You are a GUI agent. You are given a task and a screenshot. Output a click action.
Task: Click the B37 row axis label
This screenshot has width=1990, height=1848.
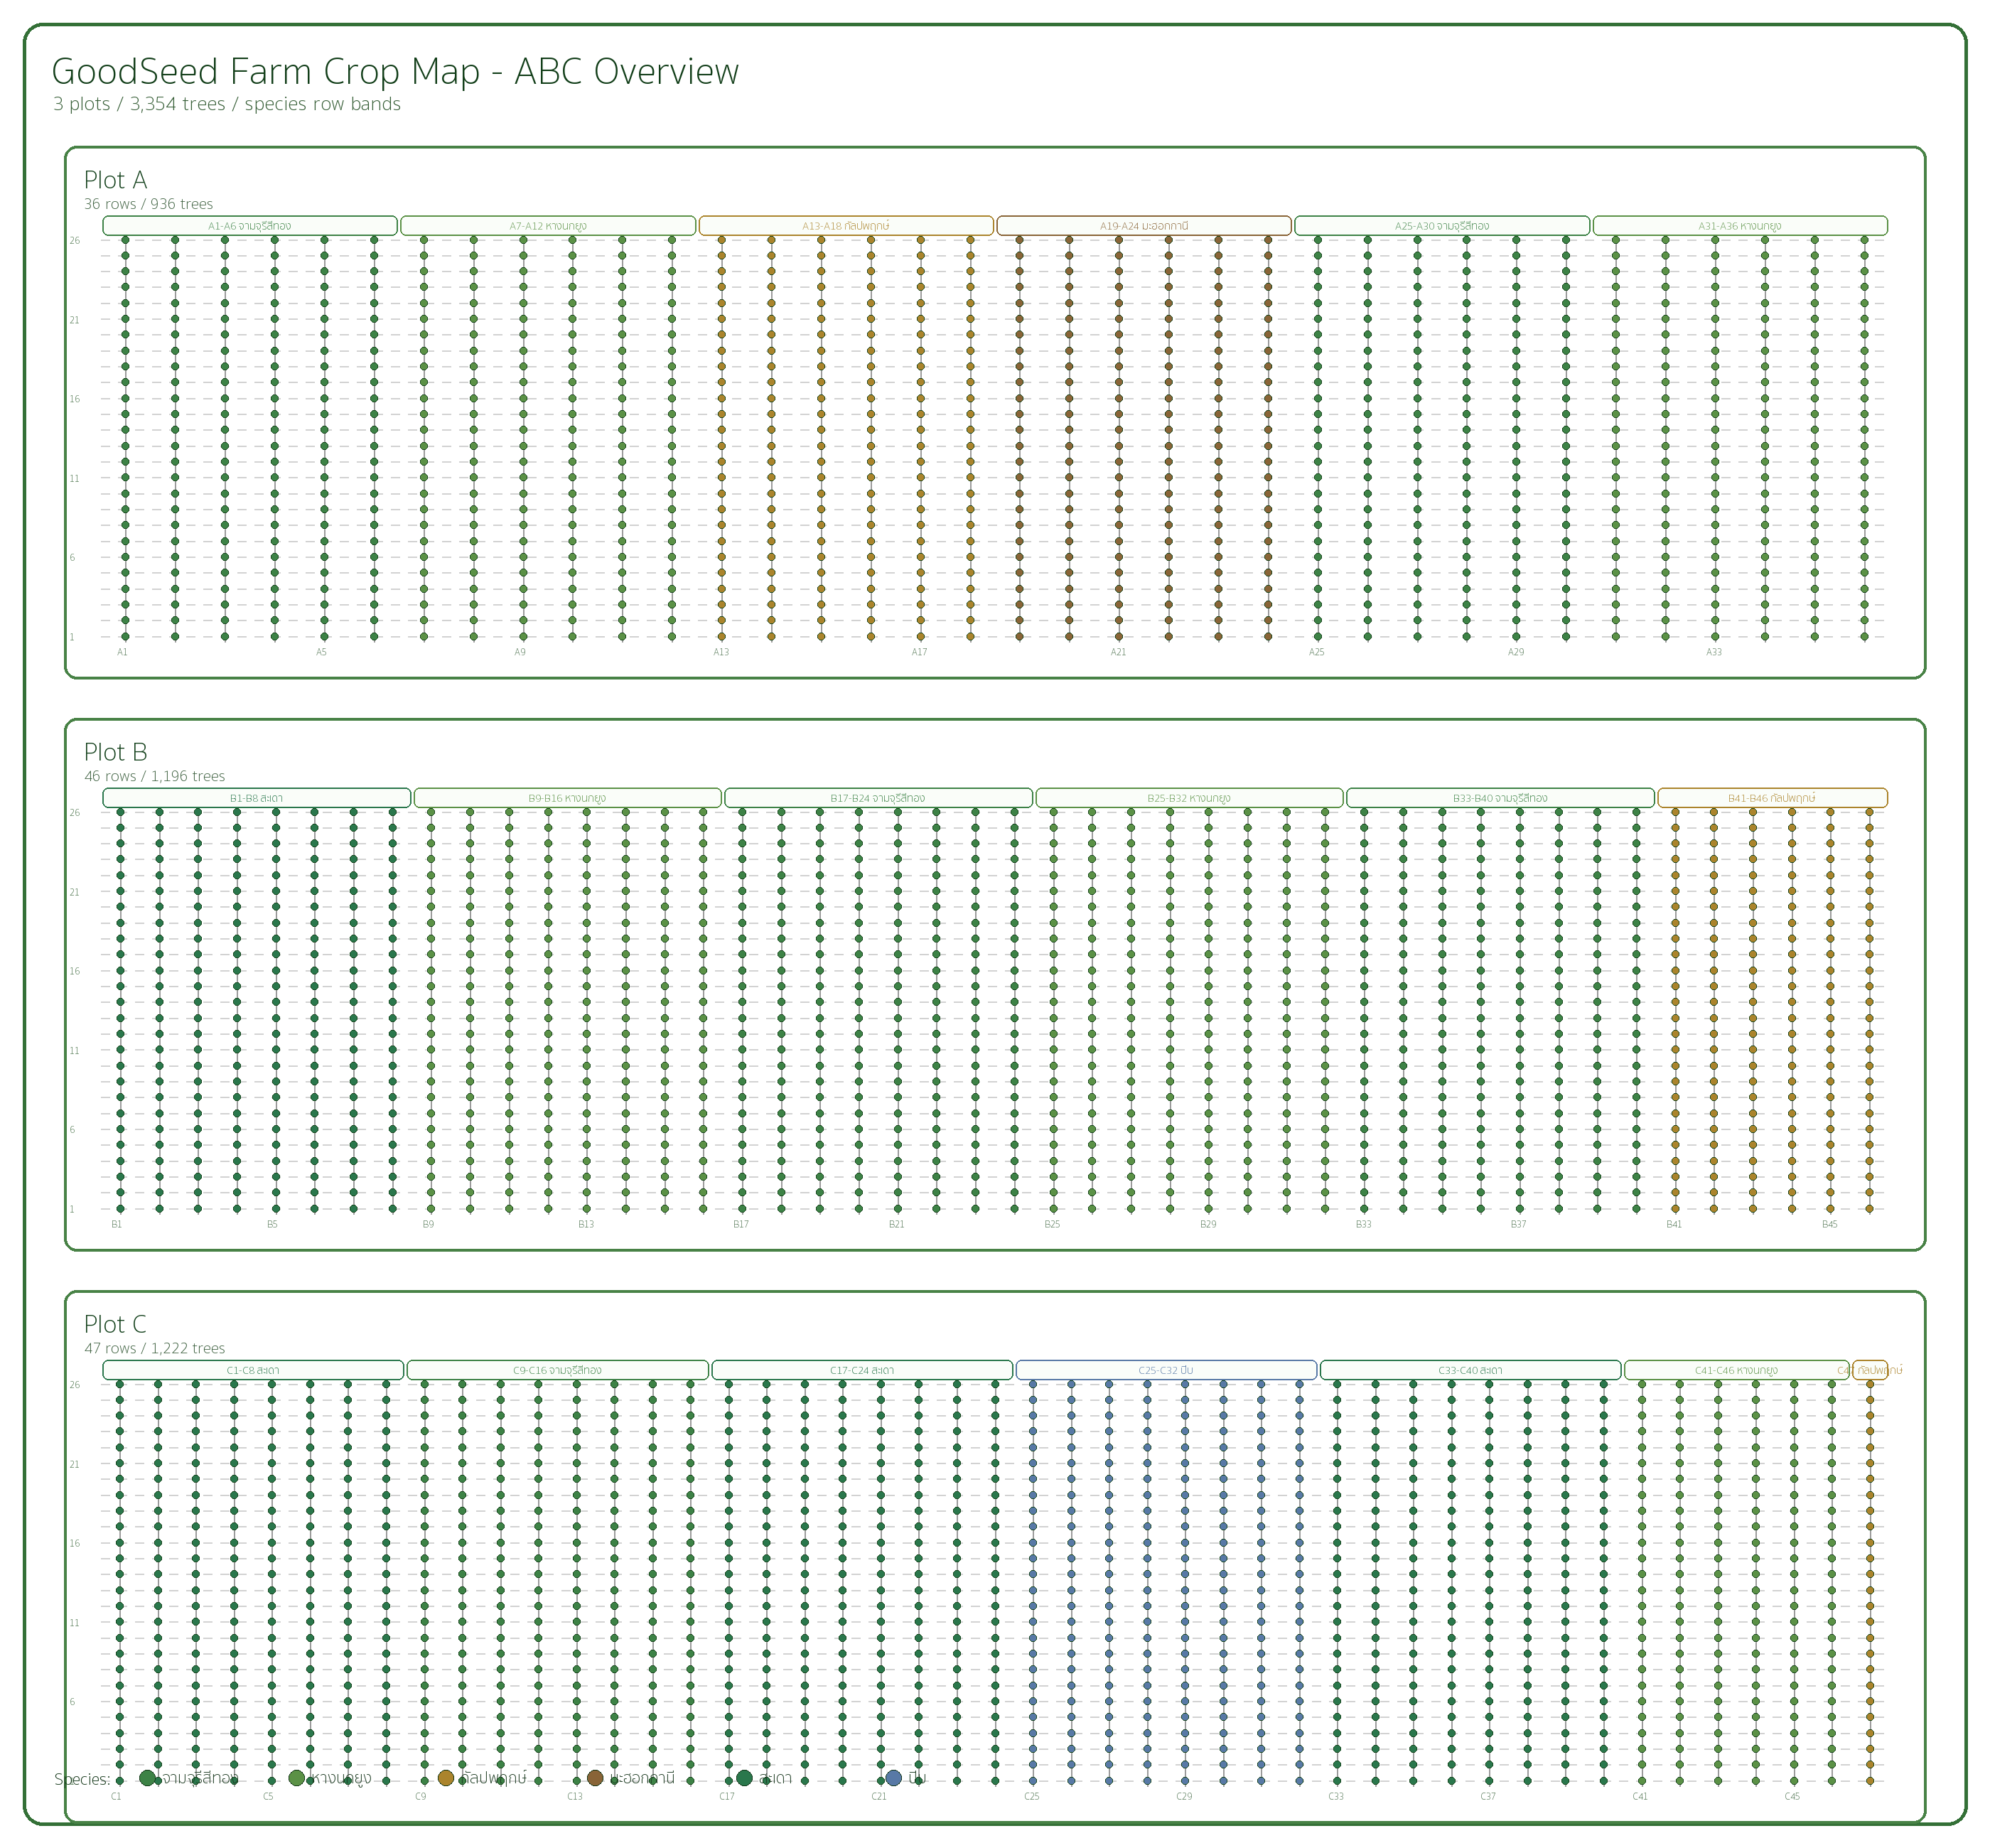tap(1518, 1224)
